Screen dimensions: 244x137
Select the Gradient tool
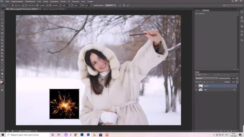click(2, 50)
